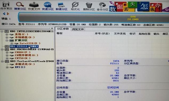Click the 磁头 column header
This screenshot has height=101, width=169.
pyautogui.click(x=156, y=34)
